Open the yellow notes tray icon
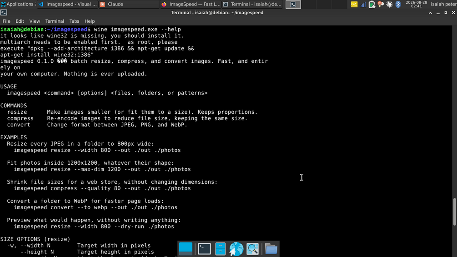This screenshot has height=257, width=457. click(x=354, y=5)
